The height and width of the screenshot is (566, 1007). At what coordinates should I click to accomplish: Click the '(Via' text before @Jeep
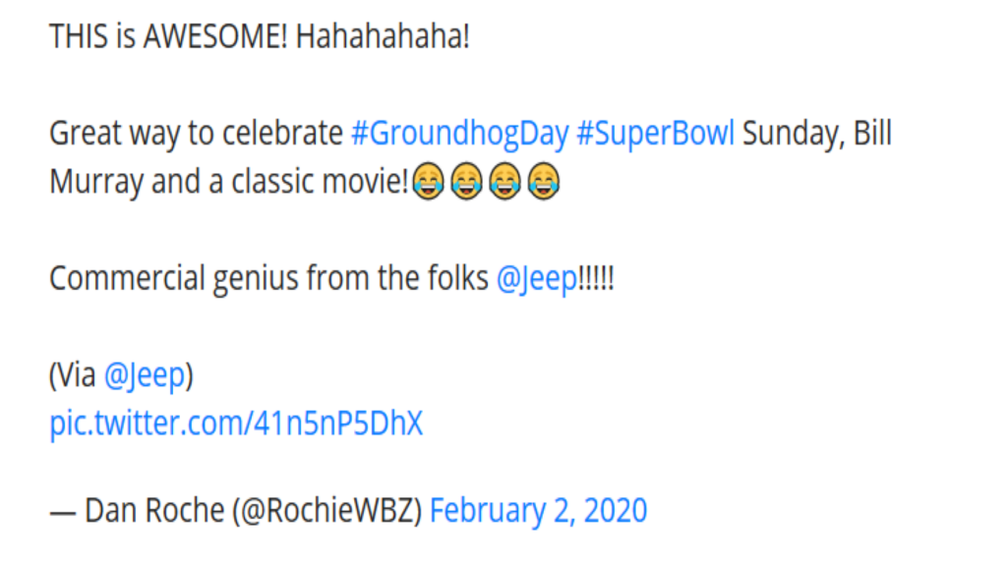pos(73,375)
